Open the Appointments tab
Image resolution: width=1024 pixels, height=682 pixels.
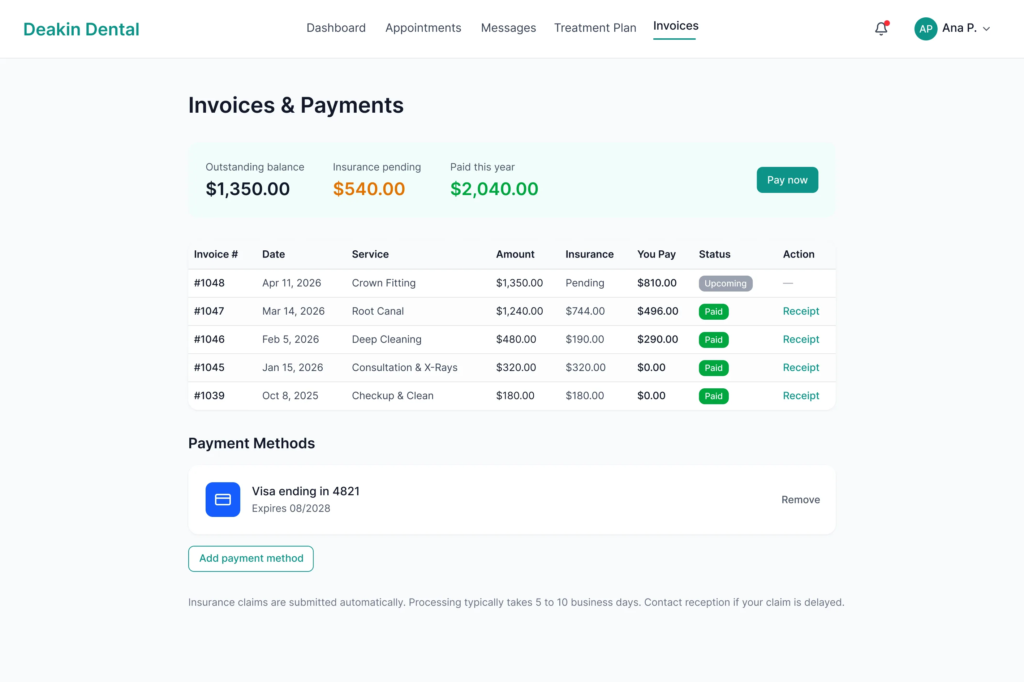point(423,28)
